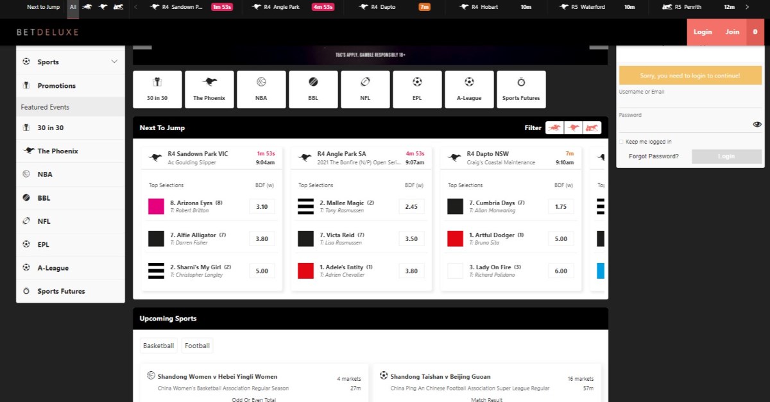
Task: Click the Join button in the header
Action: pos(732,32)
